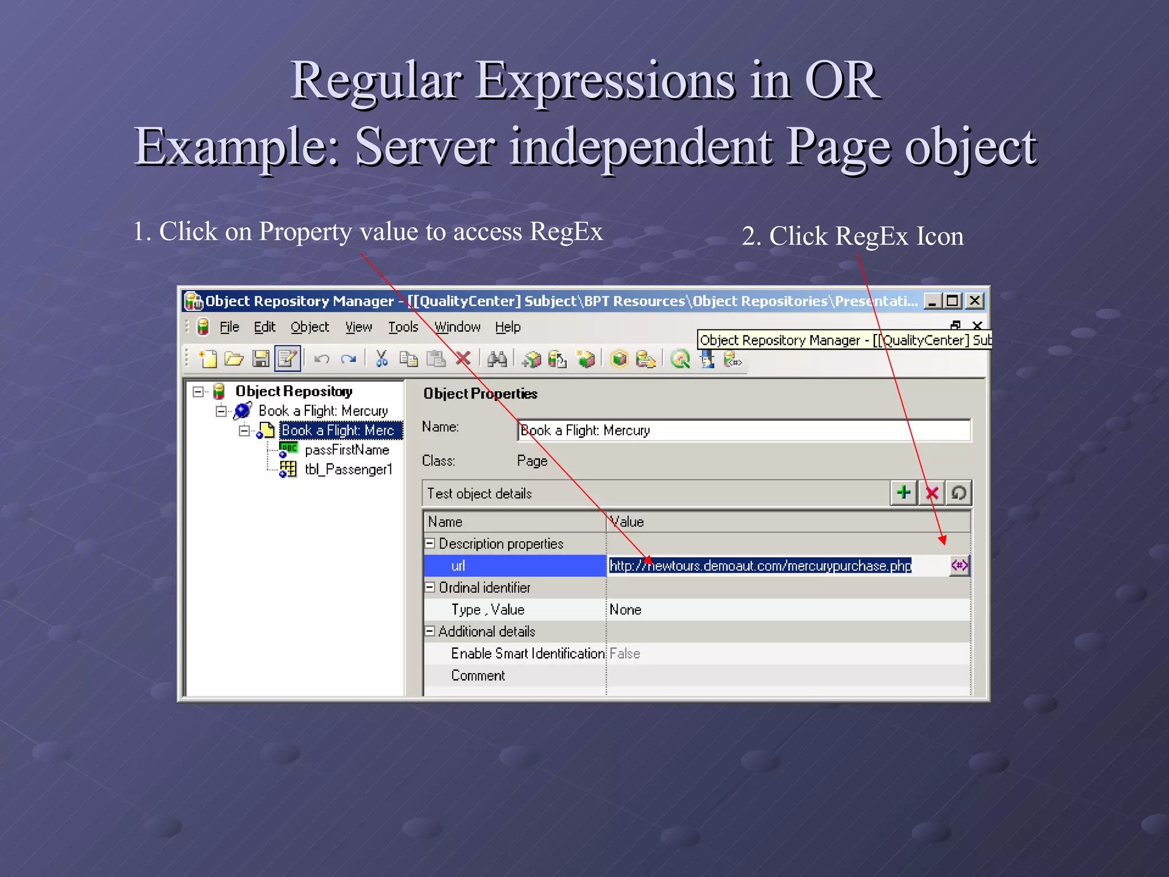Screen dimensions: 1169x877
Task: Select the Object Repository tree root
Action: [294, 391]
